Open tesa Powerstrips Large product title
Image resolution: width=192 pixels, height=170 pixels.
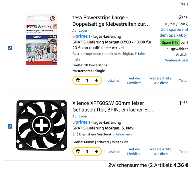111,21
